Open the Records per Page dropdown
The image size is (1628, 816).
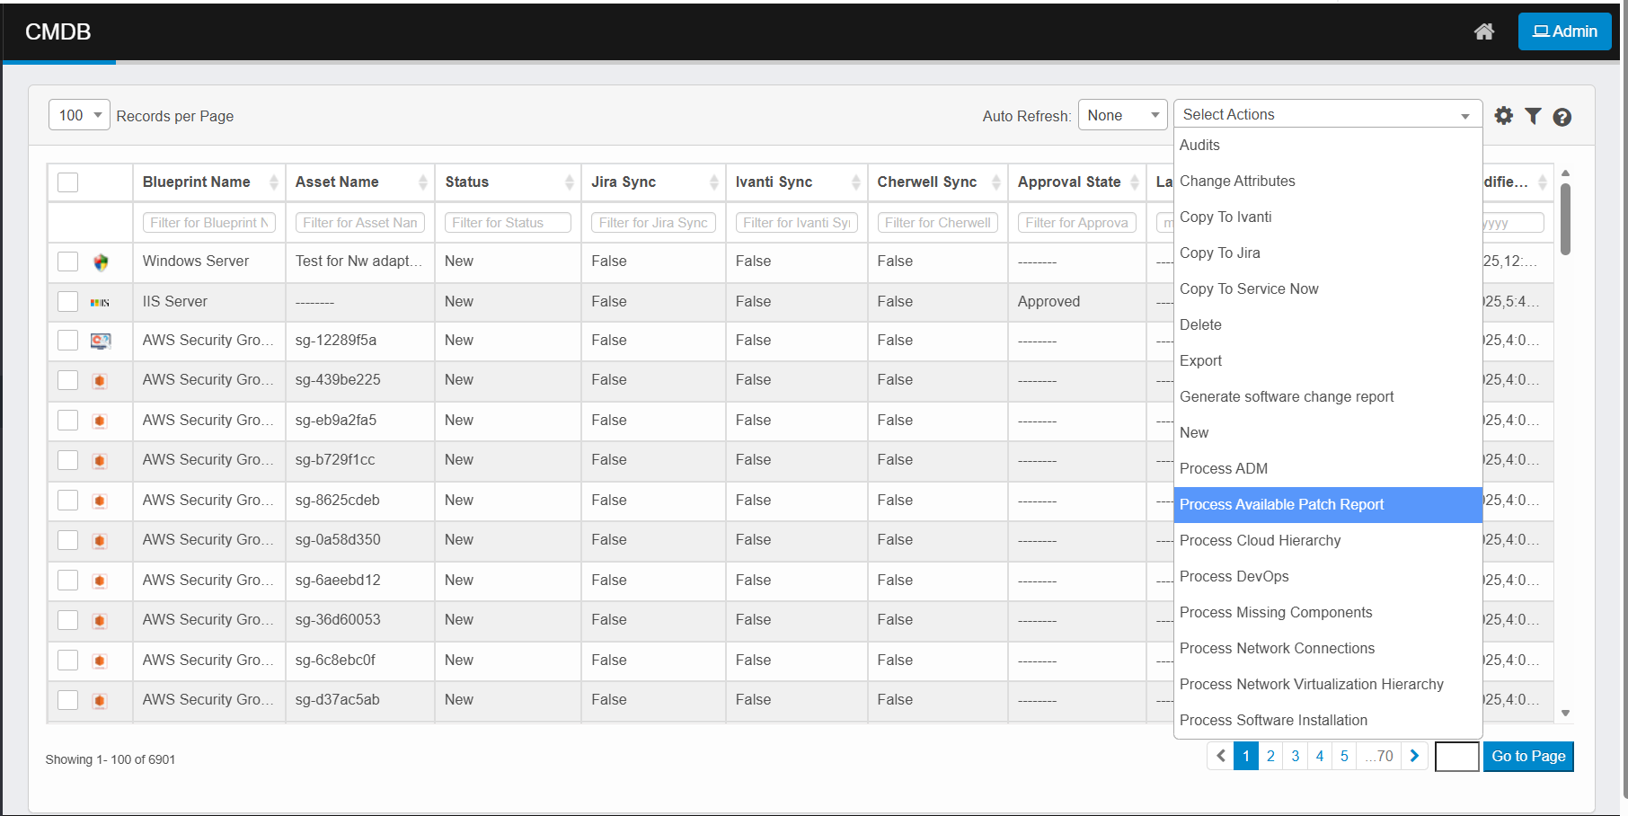tap(79, 115)
